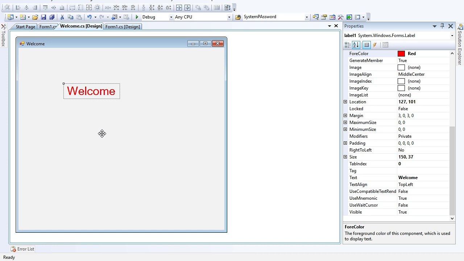This screenshot has width=464, height=261.
Task: Expand the Location property
Action: 345,102
